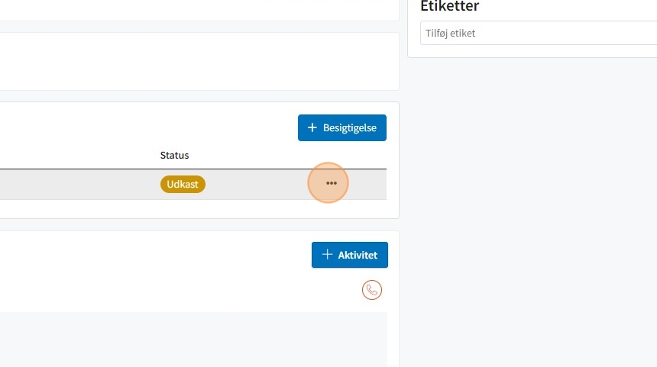Click the plus icon on Besigtigelse button

pos(312,127)
